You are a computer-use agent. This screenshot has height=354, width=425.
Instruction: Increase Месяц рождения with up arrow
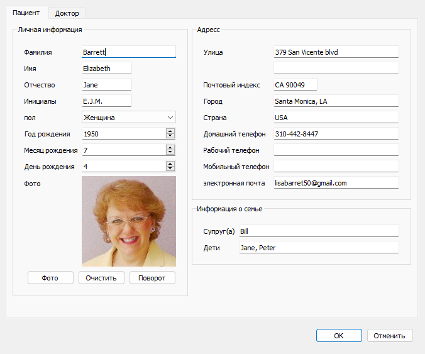[170, 147]
